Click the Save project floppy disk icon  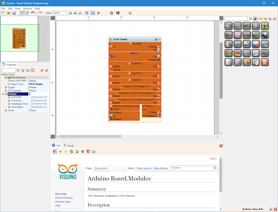click(14, 13)
